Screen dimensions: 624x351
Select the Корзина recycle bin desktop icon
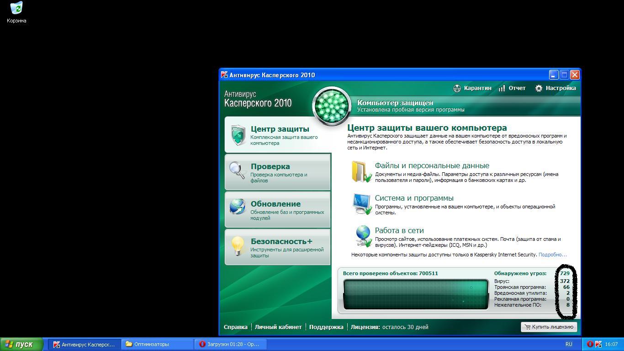tap(16, 12)
